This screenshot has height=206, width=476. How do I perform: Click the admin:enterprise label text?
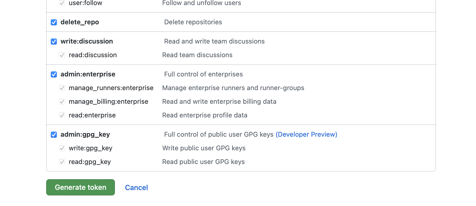click(88, 74)
